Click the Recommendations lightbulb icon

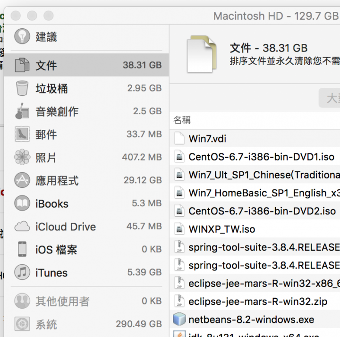coord(22,36)
